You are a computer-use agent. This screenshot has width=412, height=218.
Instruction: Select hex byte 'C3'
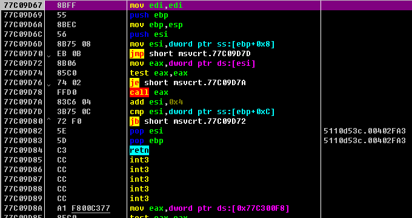[62, 150]
